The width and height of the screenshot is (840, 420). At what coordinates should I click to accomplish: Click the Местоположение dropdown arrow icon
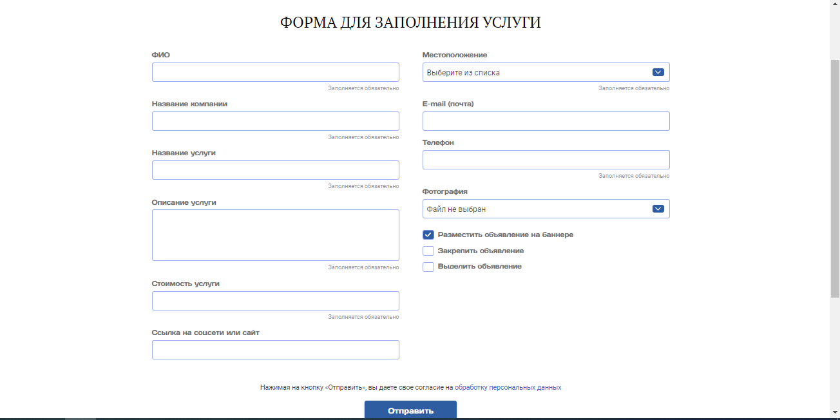658,72
